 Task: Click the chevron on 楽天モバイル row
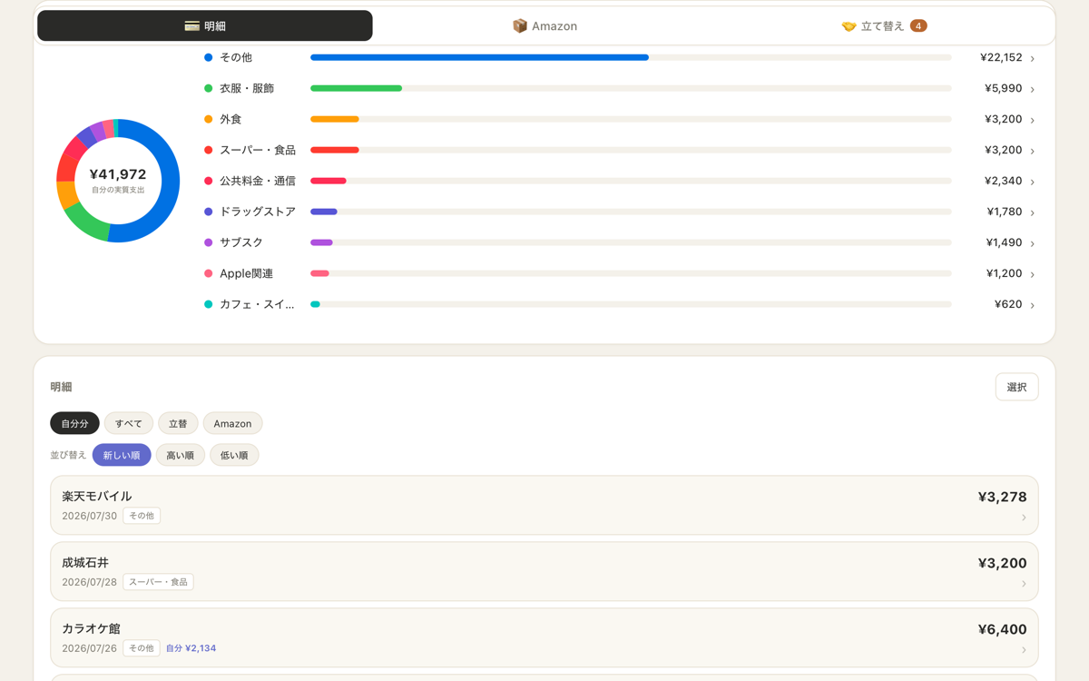click(x=1024, y=518)
